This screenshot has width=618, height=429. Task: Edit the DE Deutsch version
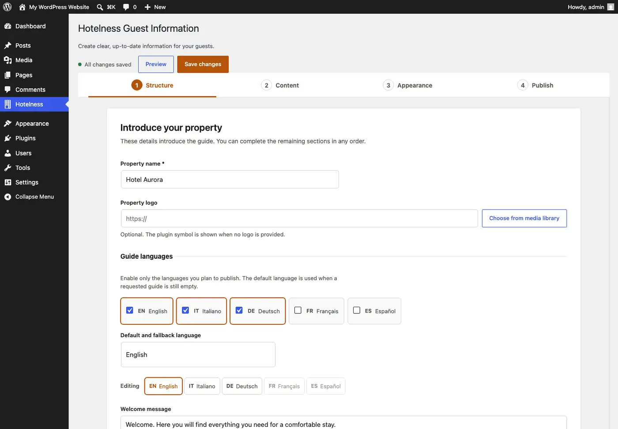tap(242, 386)
